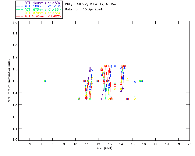Click the x-axis label 5
The width and height of the screenshot is (195, 156).
(18, 144)
